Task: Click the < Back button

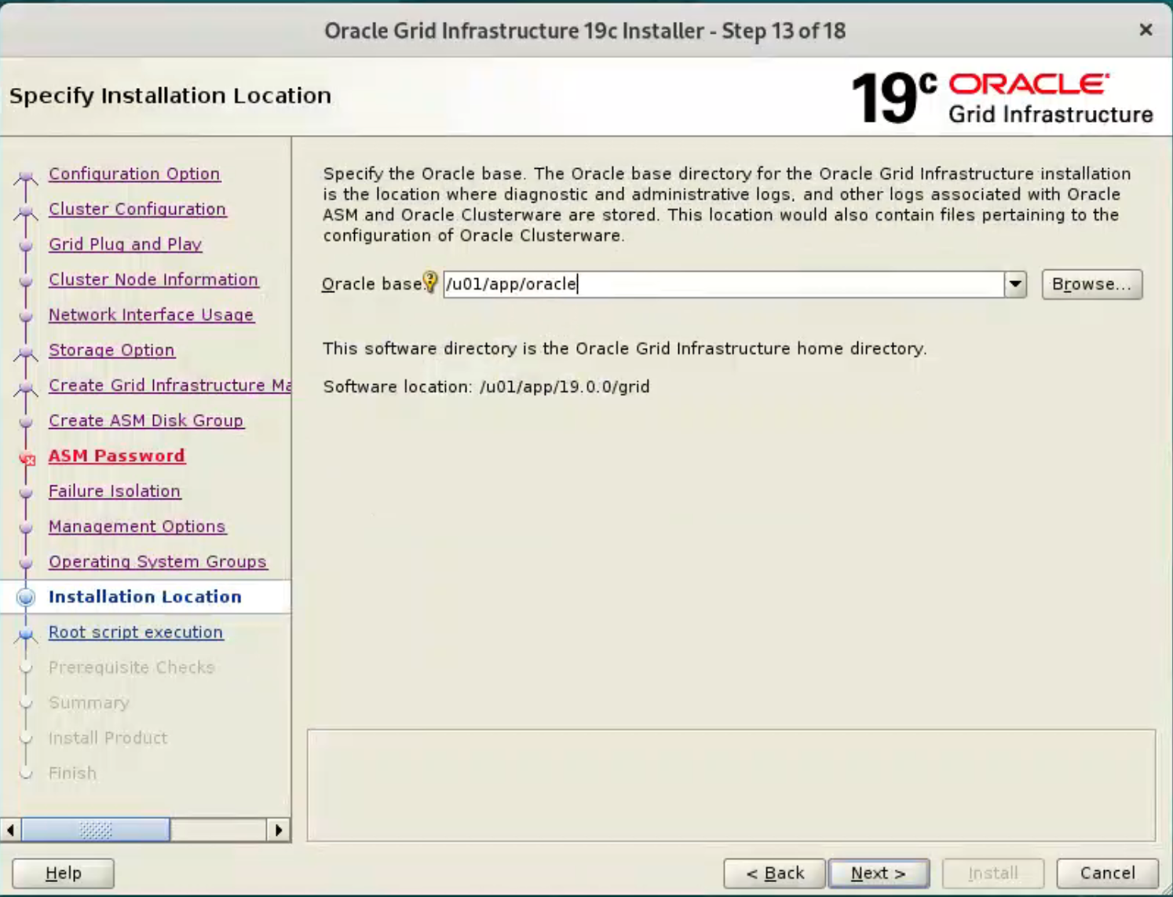Action: coord(774,873)
